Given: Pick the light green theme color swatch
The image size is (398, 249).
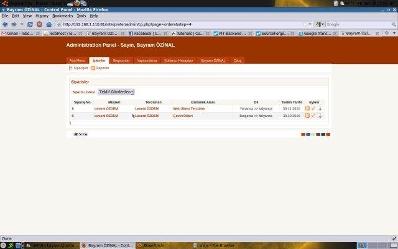Looking at the screenshot, I should [x=313, y=134].
